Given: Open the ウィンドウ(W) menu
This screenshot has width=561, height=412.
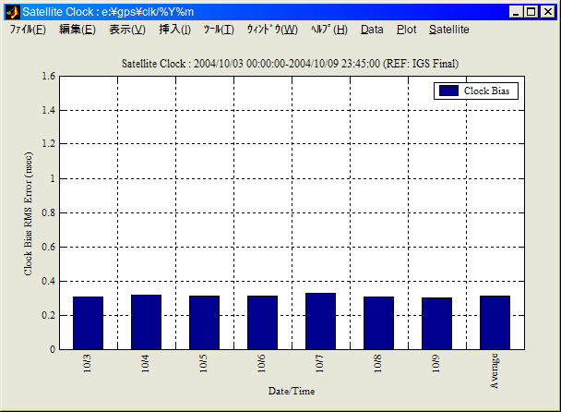Looking at the screenshot, I should [x=272, y=30].
